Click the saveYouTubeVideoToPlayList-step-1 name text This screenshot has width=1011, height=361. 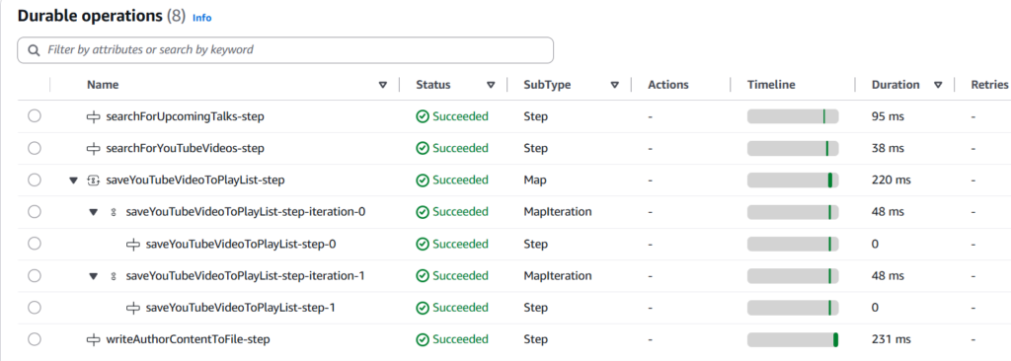[x=241, y=308]
